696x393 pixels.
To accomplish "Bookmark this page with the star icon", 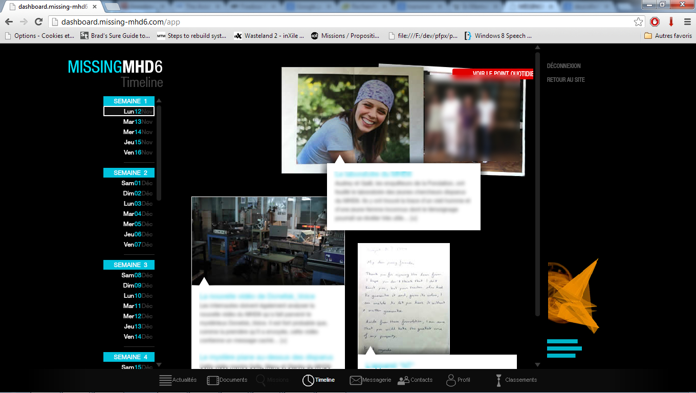I will coord(638,22).
